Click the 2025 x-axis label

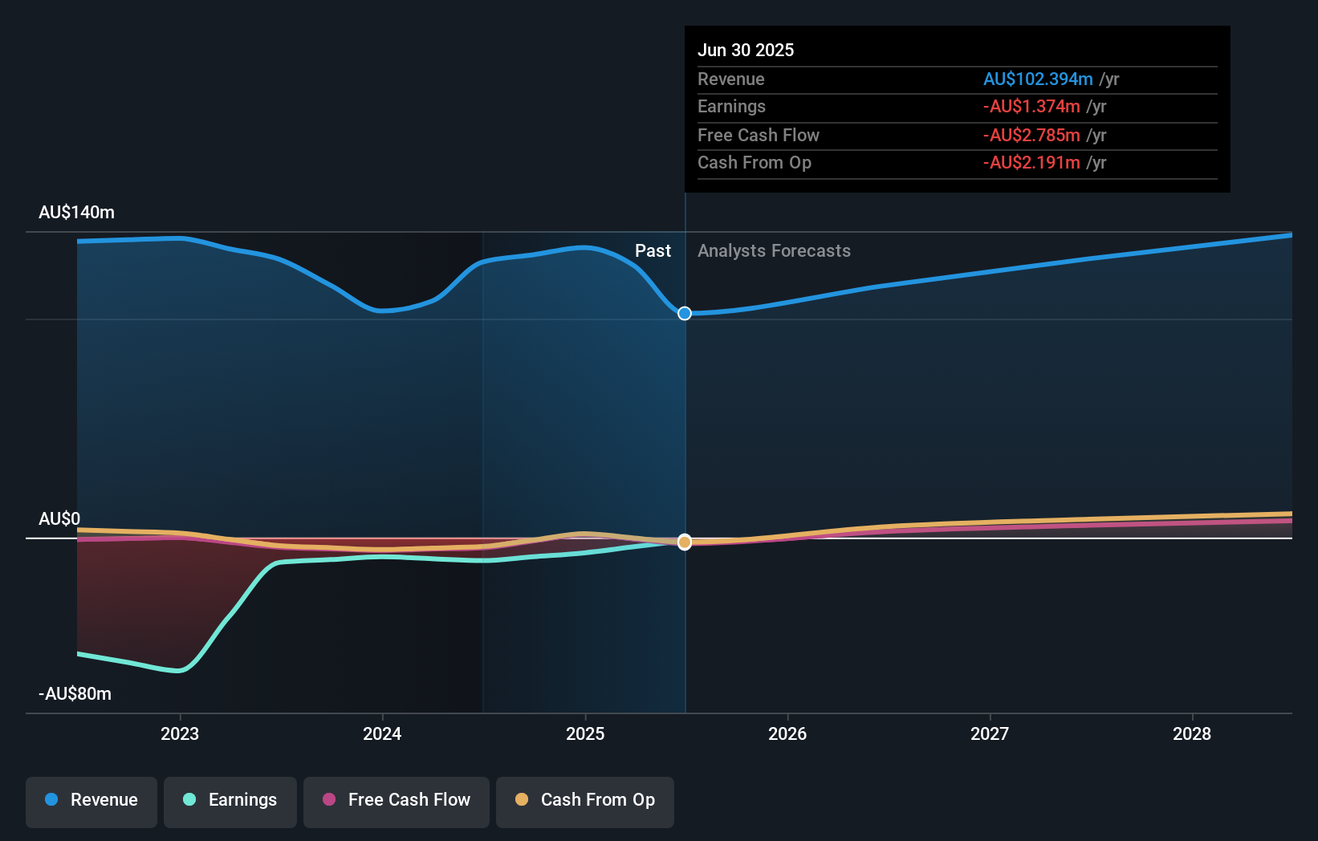[585, 734]
